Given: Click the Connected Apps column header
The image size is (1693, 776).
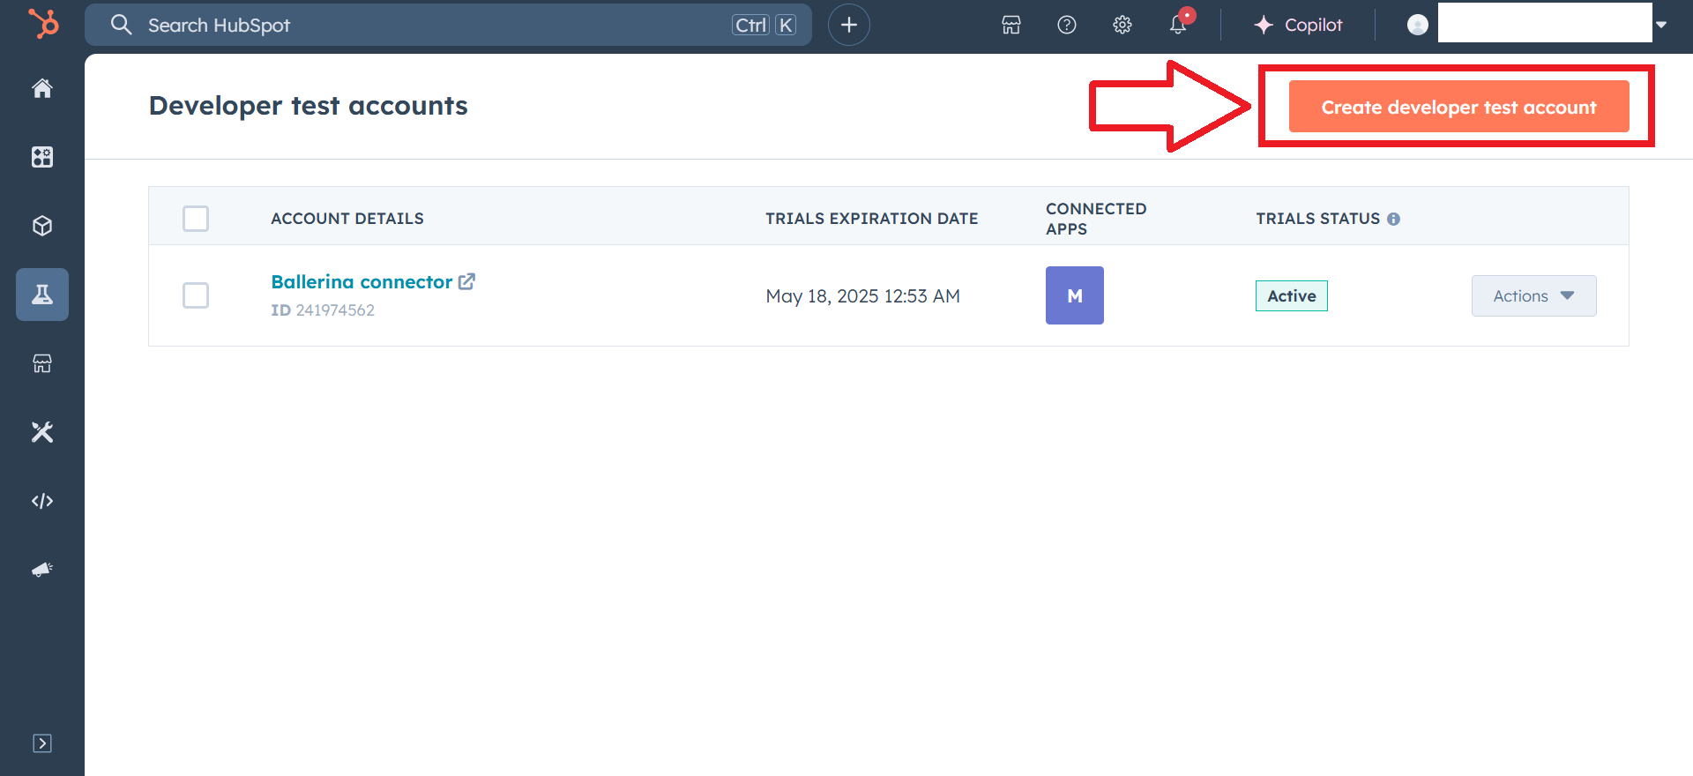Looking at the screenshot, I should click(x=1096, y=219).
